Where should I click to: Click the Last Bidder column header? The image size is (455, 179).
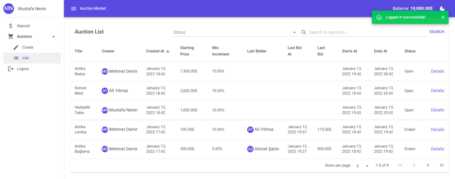(257, 51)
